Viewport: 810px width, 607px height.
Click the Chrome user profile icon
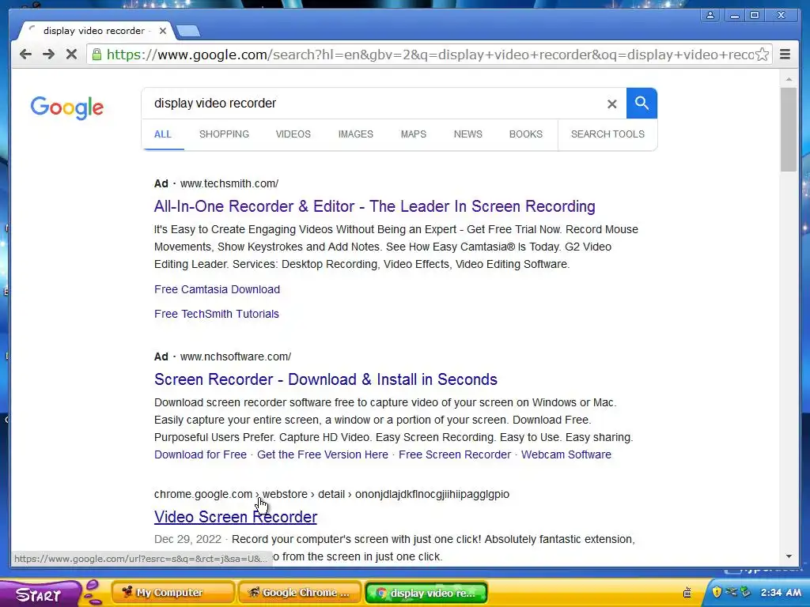[x=710, y=15]
